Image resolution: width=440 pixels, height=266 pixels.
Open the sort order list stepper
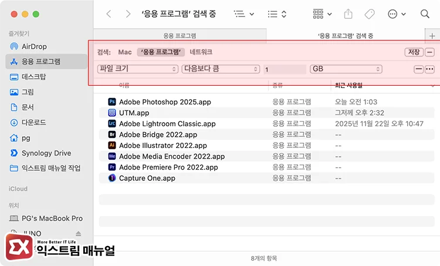tap(277, 14)
